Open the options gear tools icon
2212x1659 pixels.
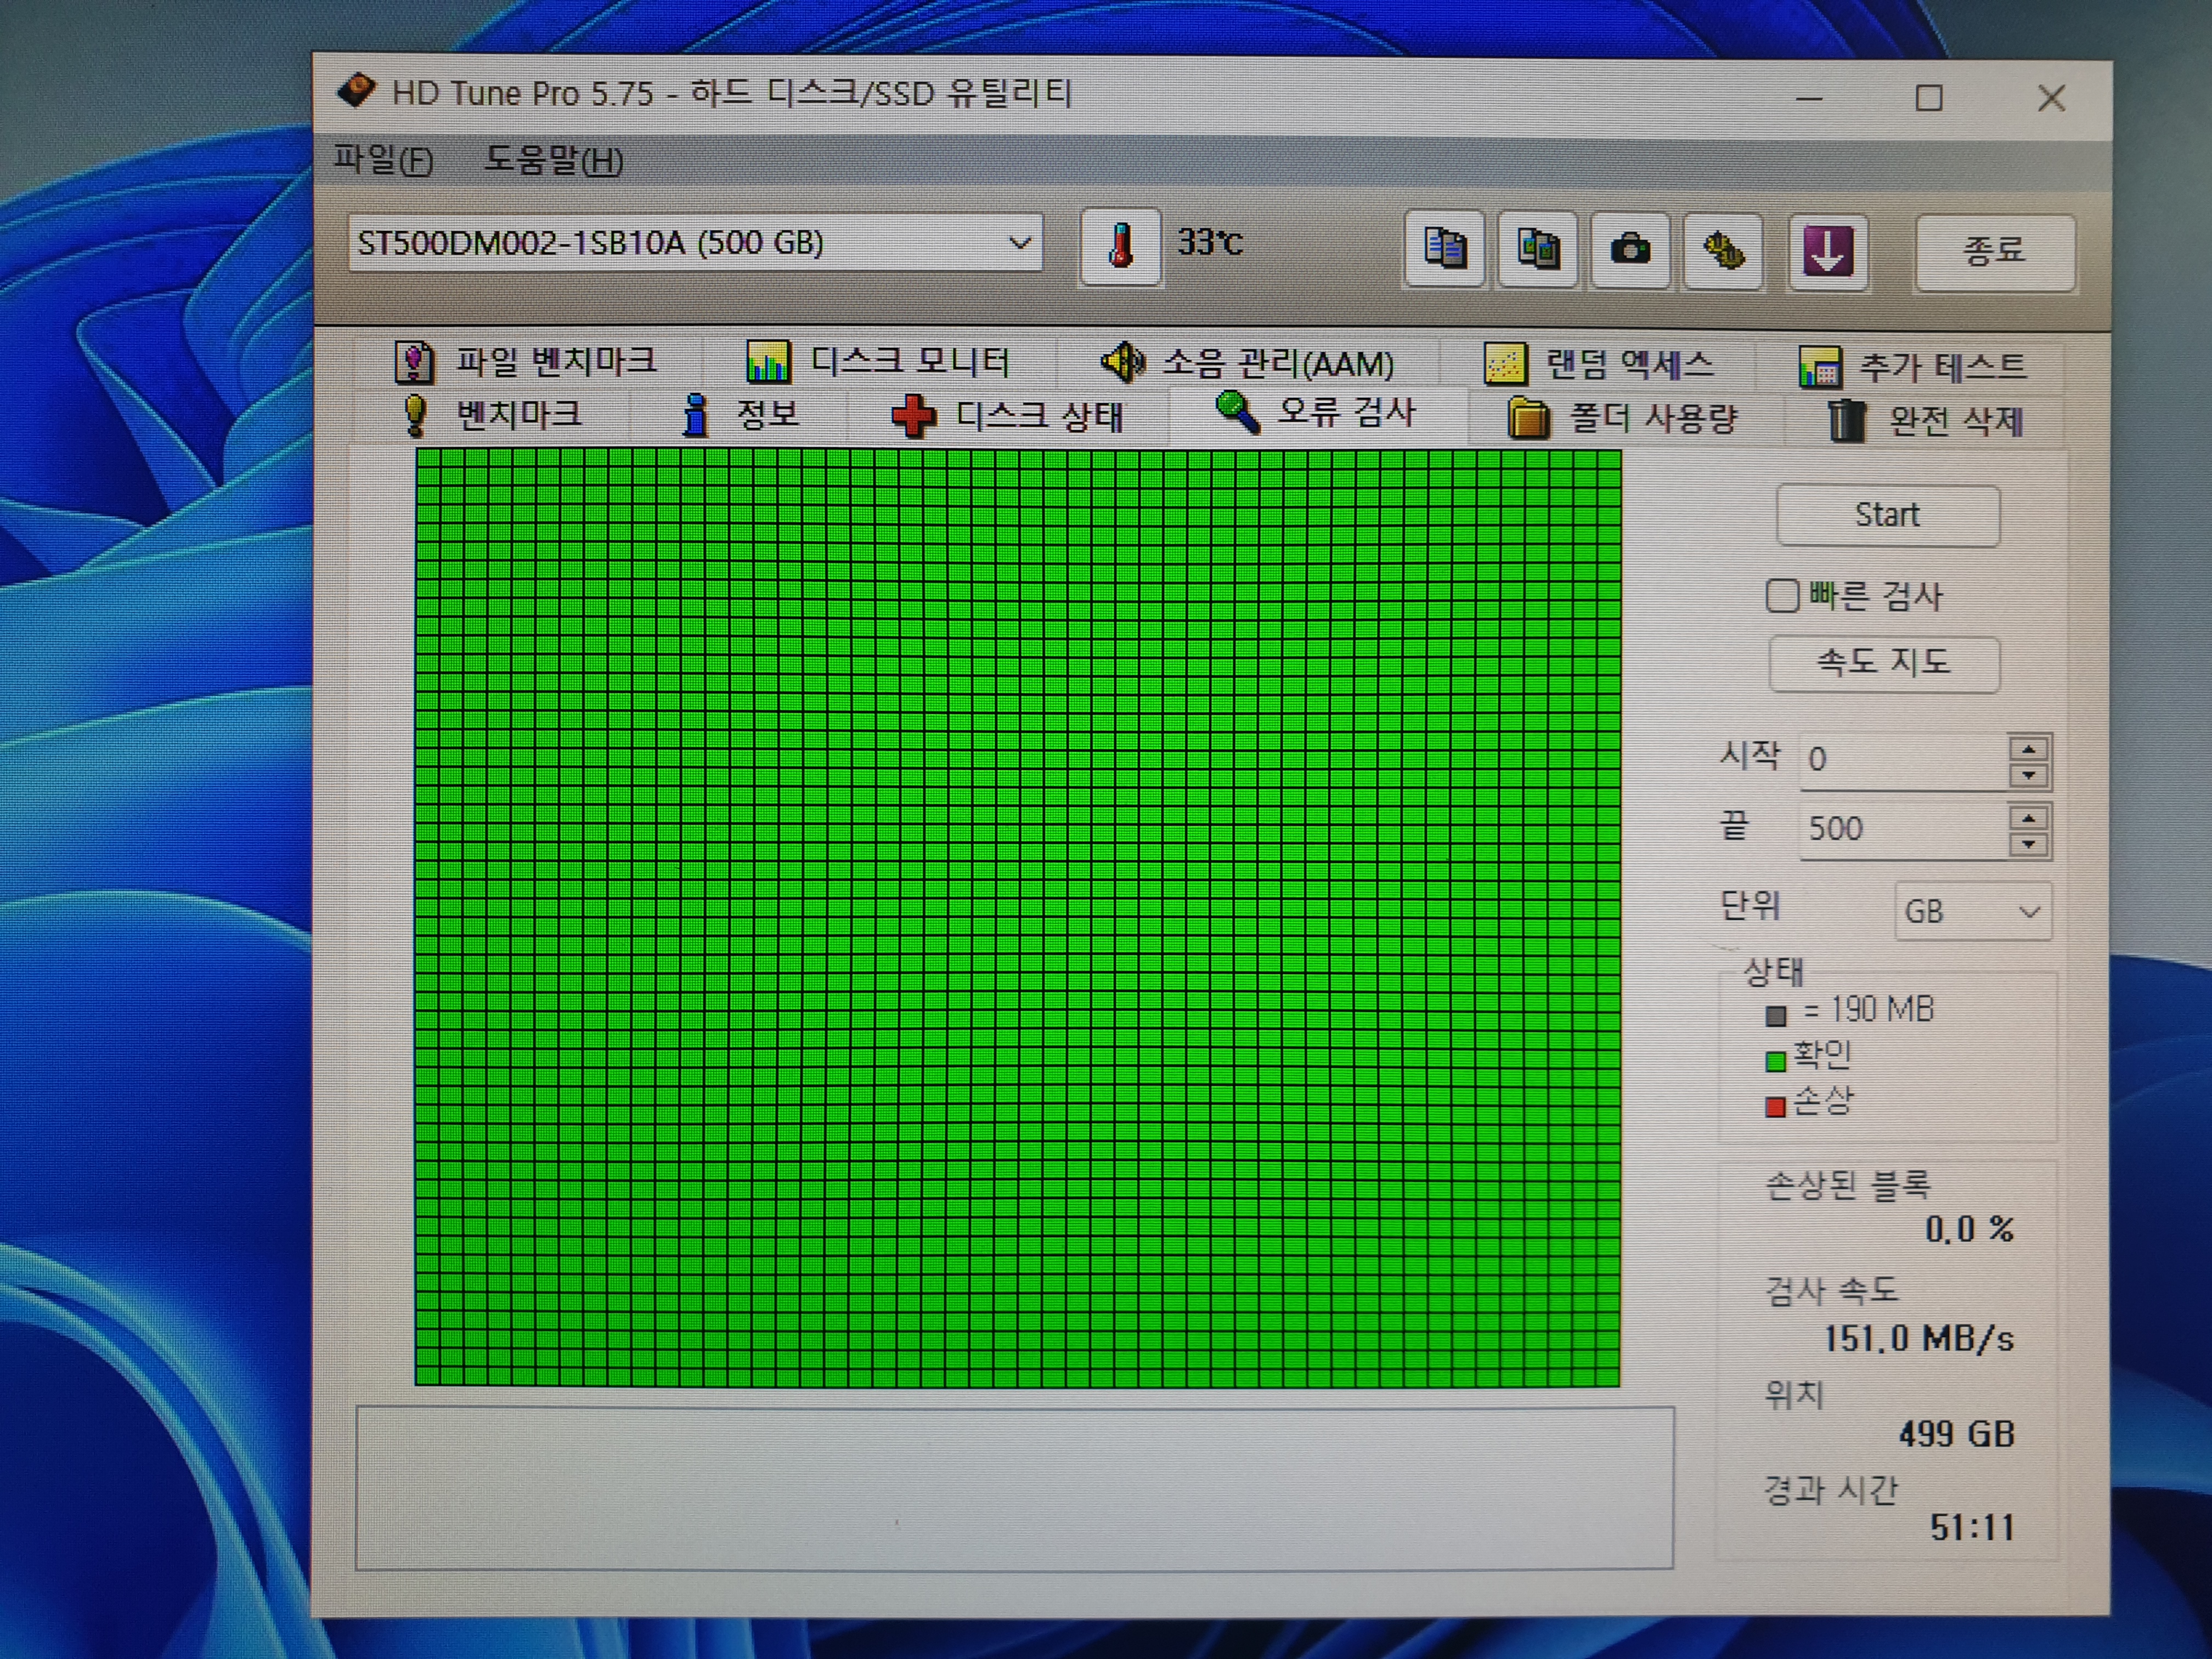[1723, 251]
